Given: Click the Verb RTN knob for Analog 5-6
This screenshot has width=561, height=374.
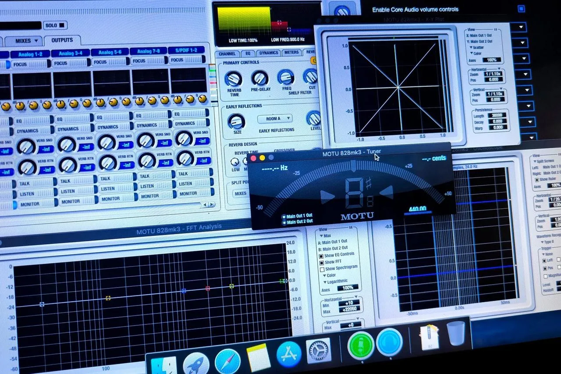Looking at the screenshot, I should tap(107, 162).
